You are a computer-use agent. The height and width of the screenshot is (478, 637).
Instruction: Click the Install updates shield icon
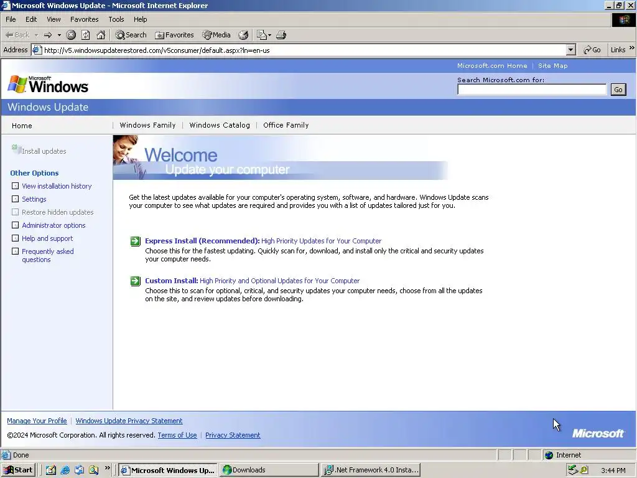point(16,149)
